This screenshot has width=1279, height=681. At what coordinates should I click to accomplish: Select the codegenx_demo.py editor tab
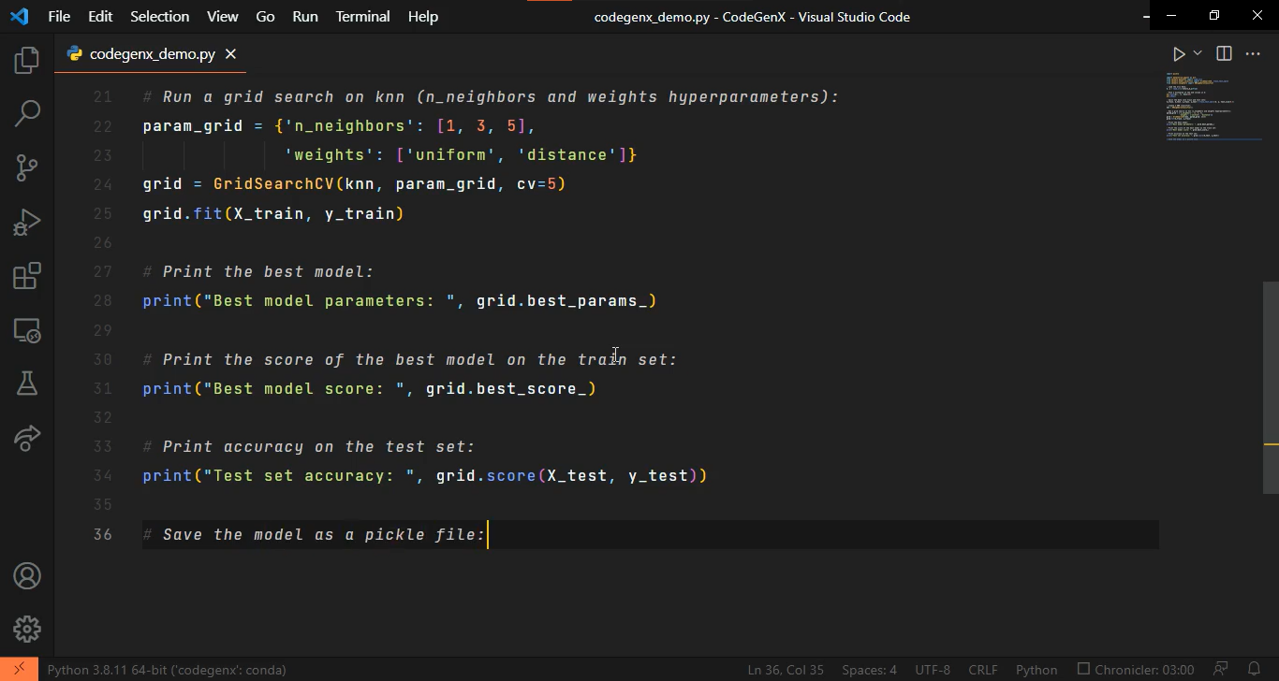[x=150, y=54]
